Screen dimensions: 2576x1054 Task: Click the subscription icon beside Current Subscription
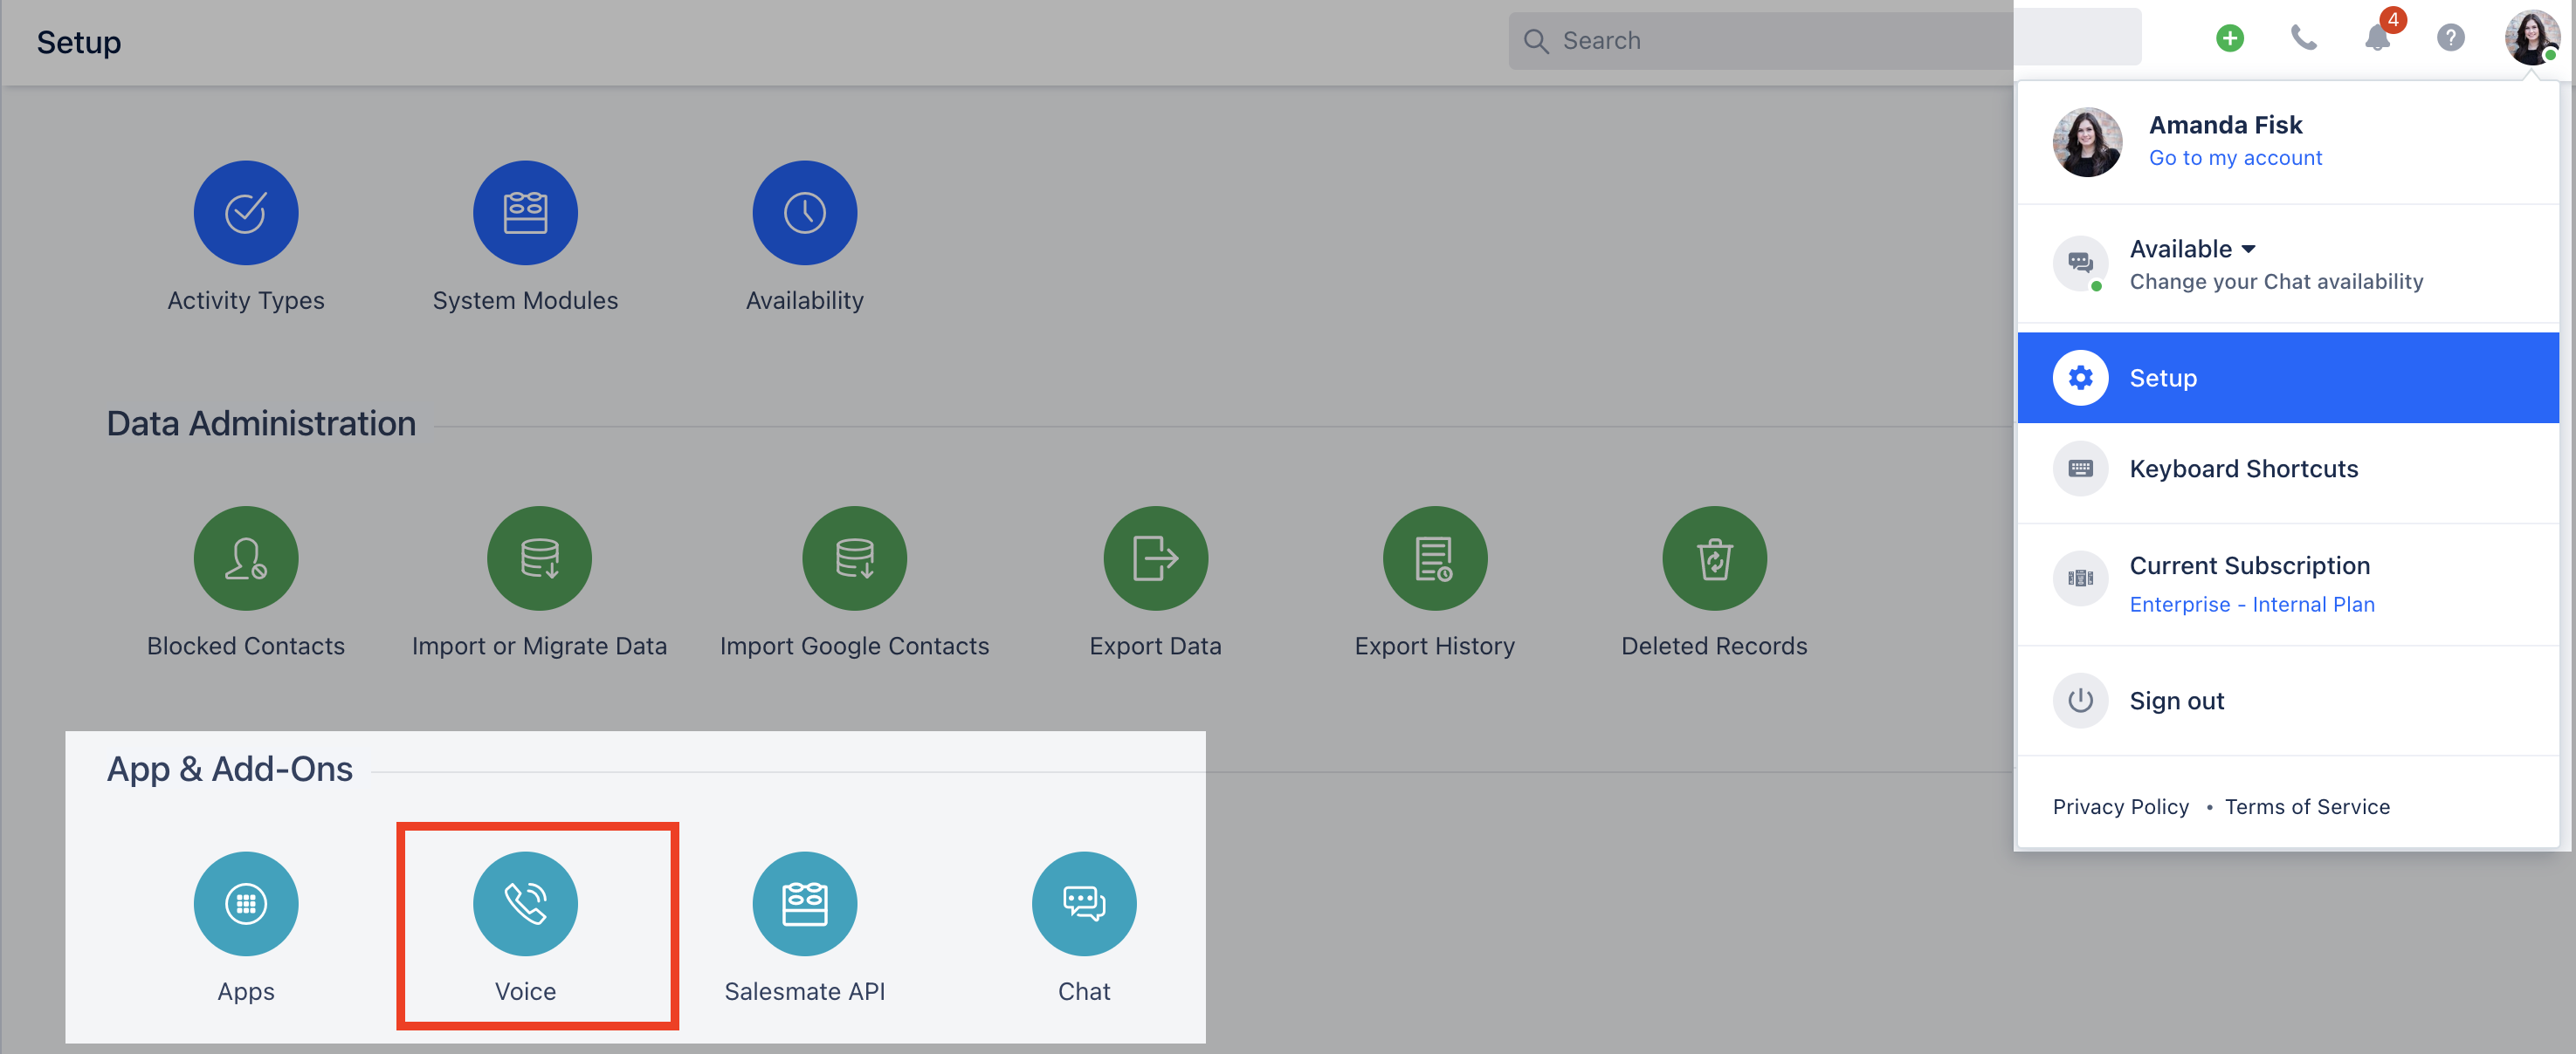tap(2080, 578)
